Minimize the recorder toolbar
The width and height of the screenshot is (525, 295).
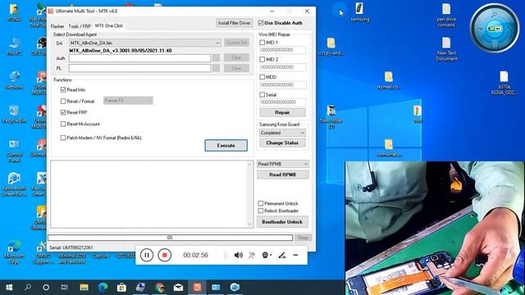295,255
